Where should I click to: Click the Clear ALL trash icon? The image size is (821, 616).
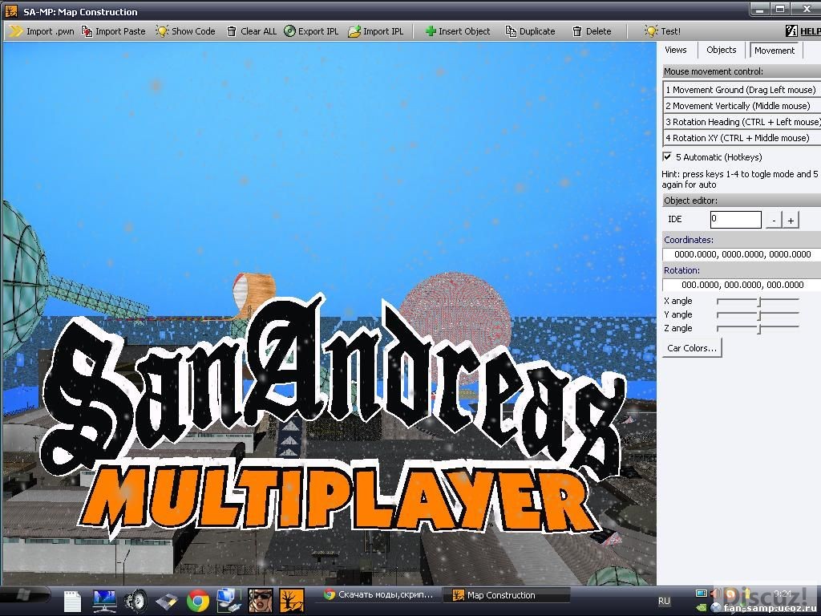coord(232,31)
